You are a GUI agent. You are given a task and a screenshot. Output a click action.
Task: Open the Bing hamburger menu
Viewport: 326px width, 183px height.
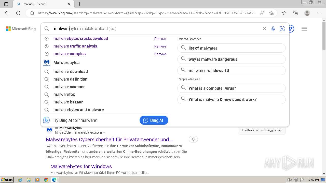click(304, 29)
